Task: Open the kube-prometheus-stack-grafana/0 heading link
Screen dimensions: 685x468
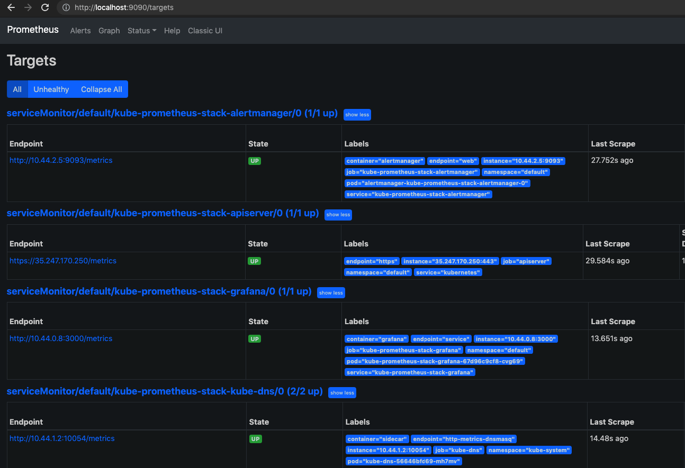Action: click(x=159, y=291)
